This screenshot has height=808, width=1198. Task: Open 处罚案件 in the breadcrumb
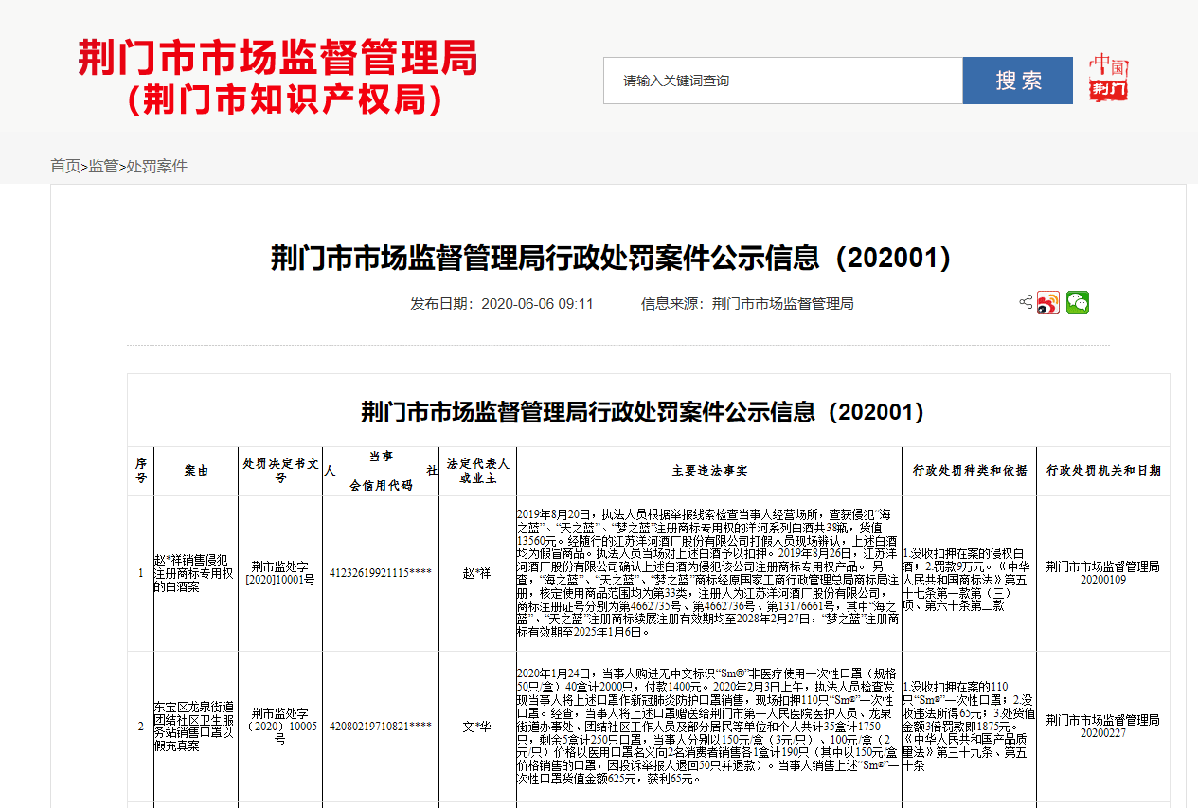[157, 166]
